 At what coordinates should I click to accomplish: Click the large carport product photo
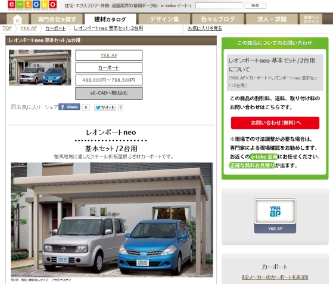click(112, 220)
